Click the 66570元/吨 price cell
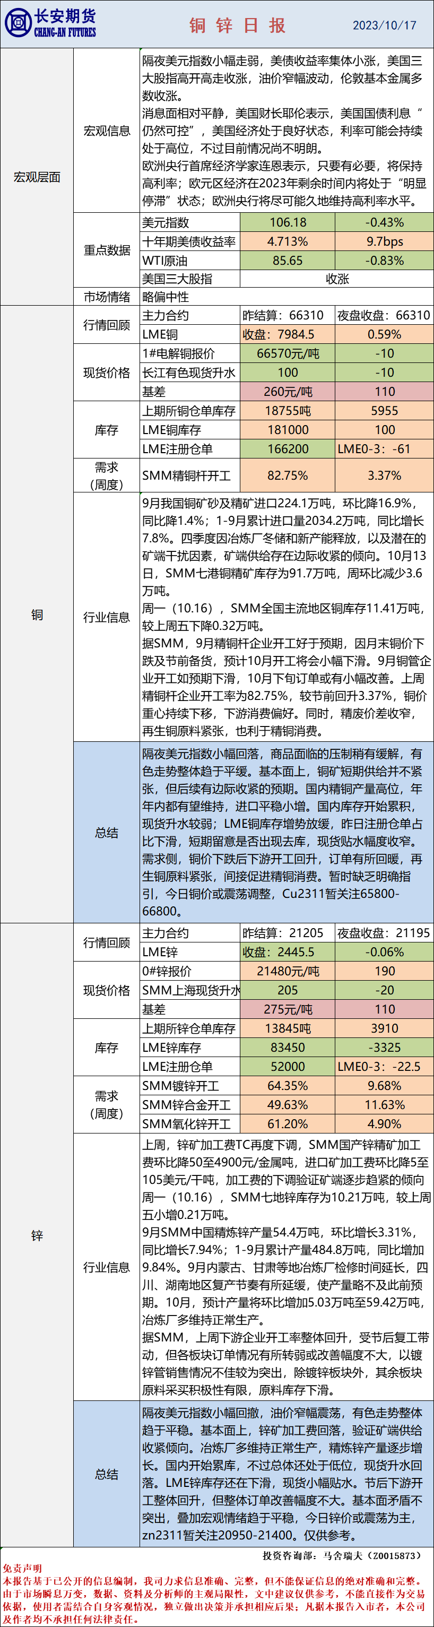The width and height of the screenshot is (434, 1627). pyautogui.click(x=288, y=353)
